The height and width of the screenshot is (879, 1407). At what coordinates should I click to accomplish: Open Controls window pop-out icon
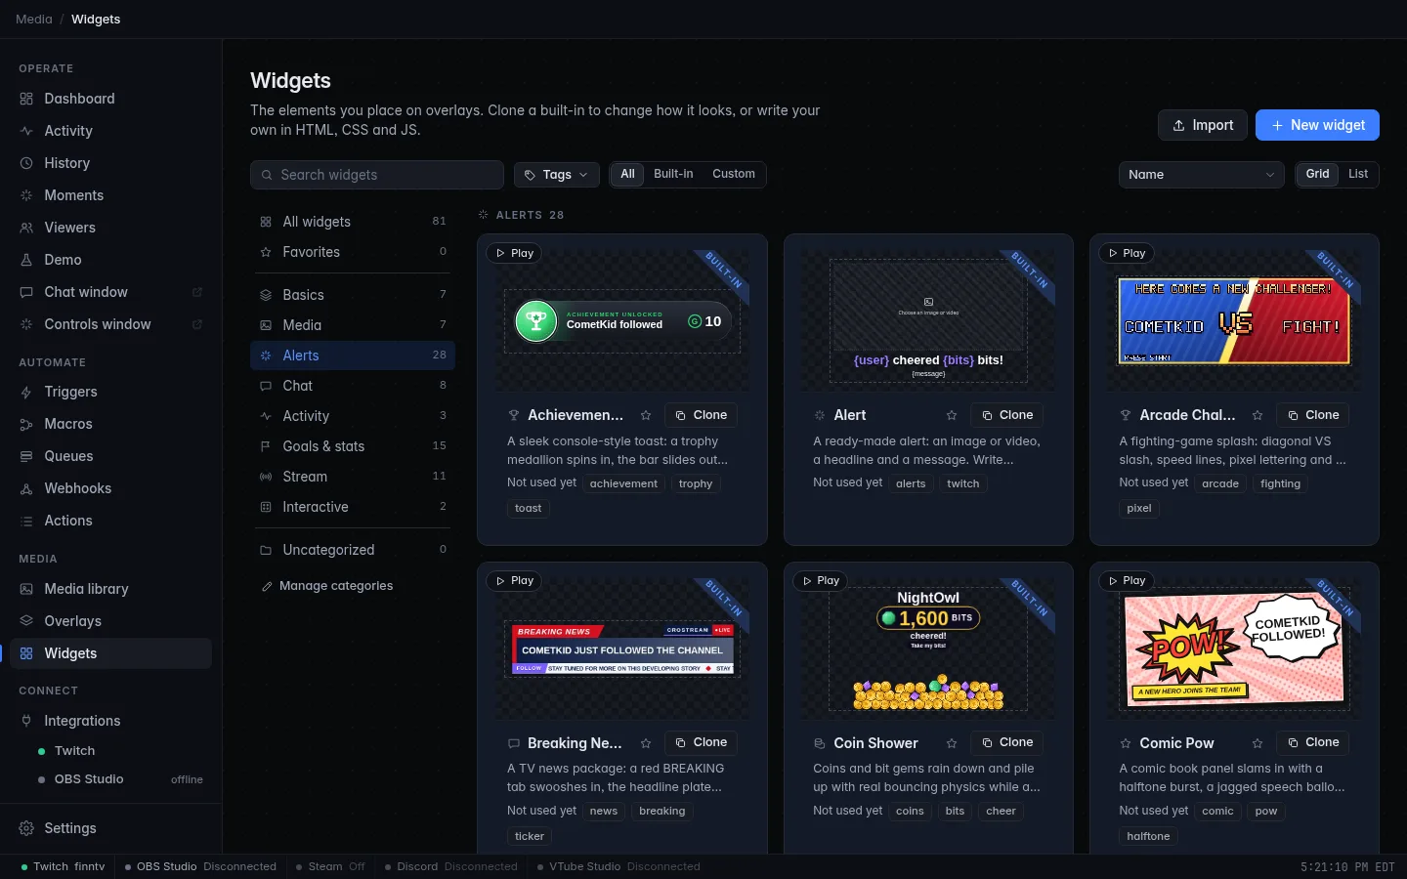point(197,324)
